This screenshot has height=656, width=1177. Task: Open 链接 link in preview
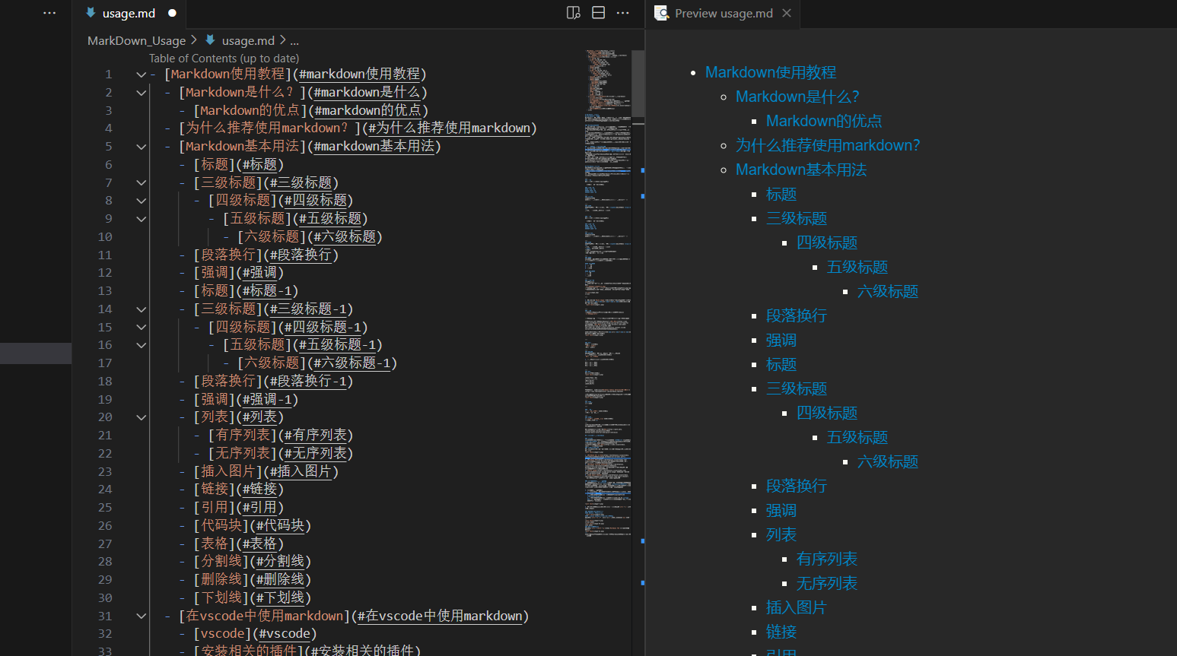click(781, 632)
